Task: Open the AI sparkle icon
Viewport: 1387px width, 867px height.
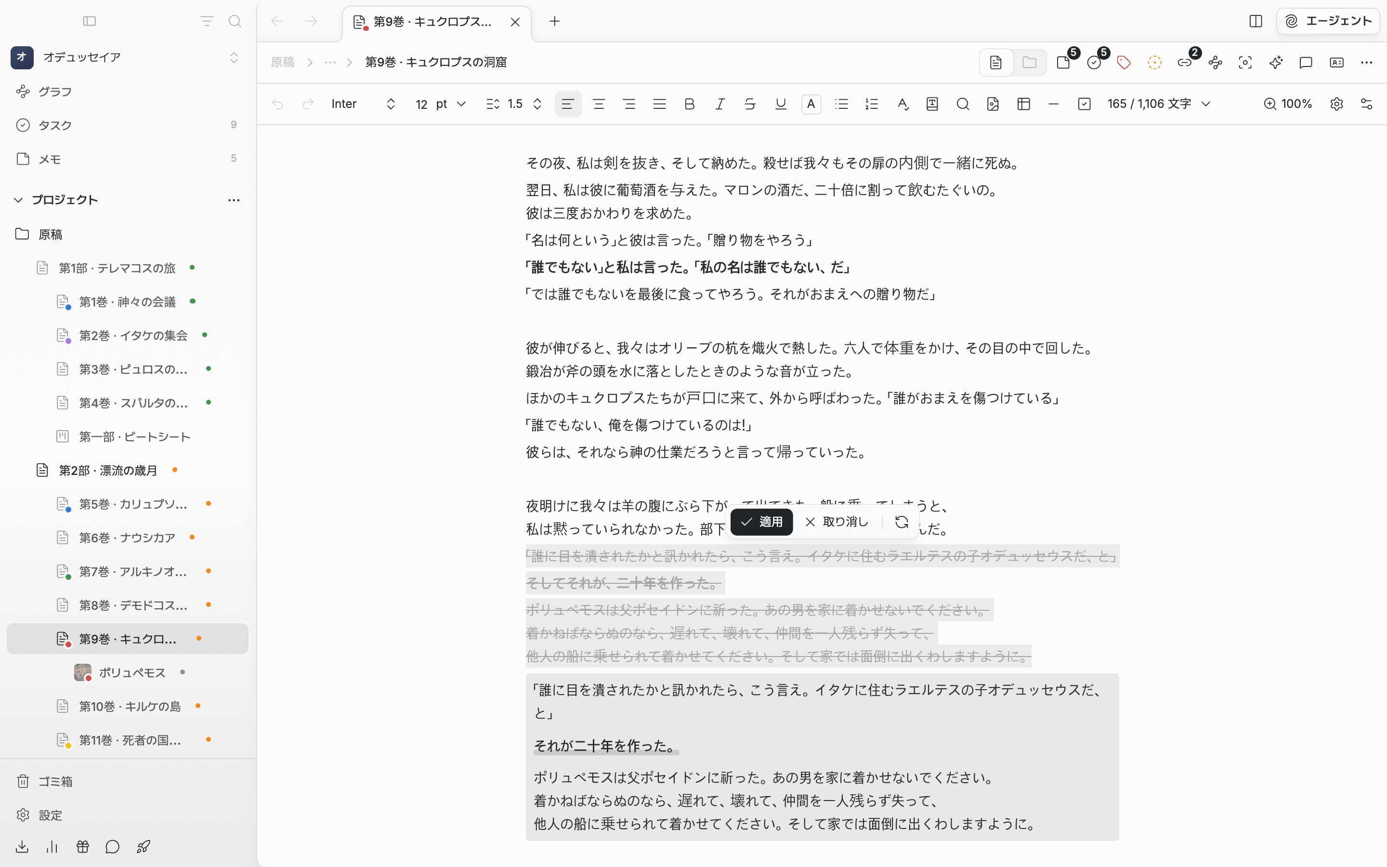Action: (1275, 63)
